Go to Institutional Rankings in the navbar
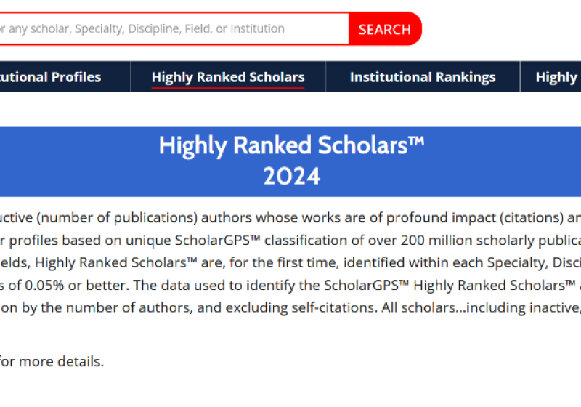The width and height of the screenshot is (581, 407). click(423, 77)
